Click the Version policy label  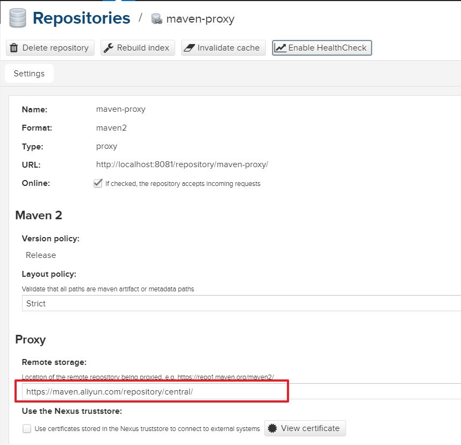point(51,239)
